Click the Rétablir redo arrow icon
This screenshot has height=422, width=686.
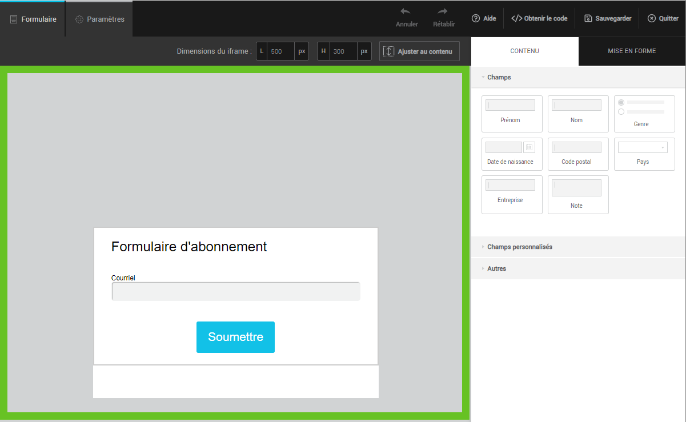click(x=443, y=11)
